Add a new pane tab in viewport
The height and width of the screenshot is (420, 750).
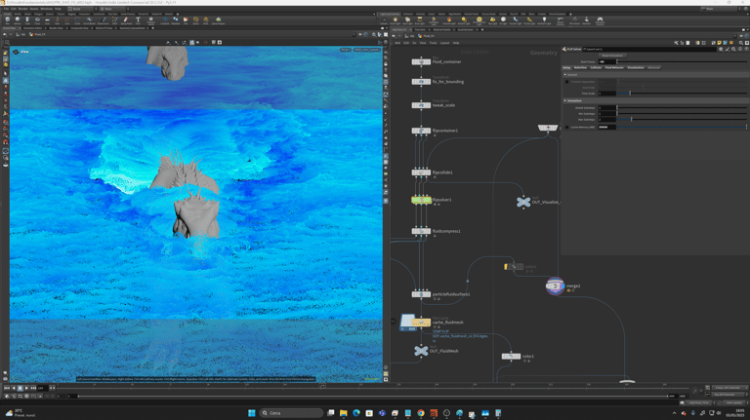[152, 28]
